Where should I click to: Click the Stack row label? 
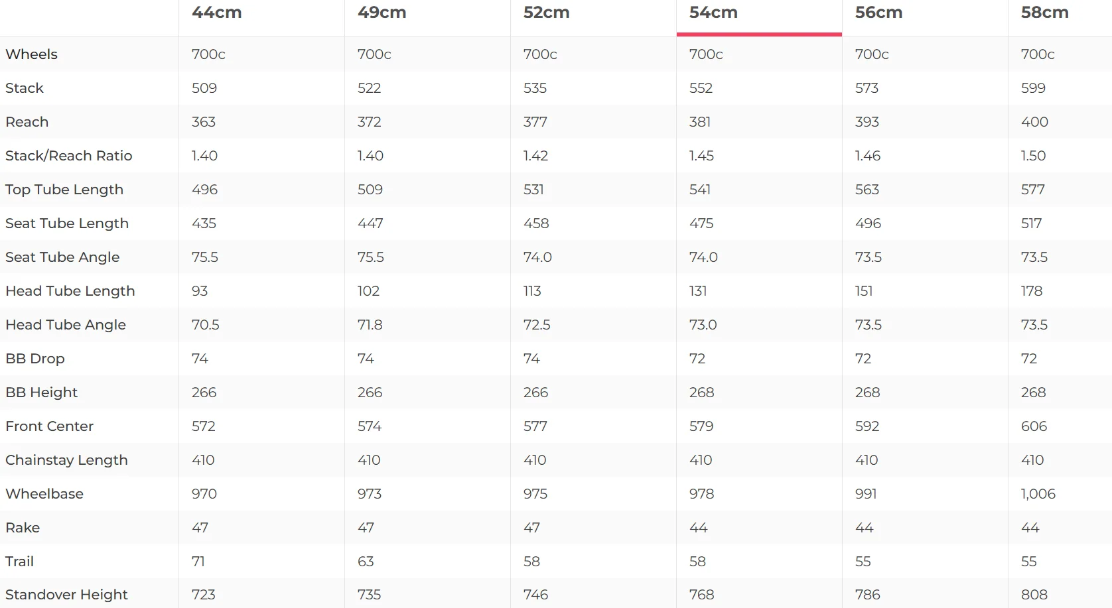pos(25,88)
